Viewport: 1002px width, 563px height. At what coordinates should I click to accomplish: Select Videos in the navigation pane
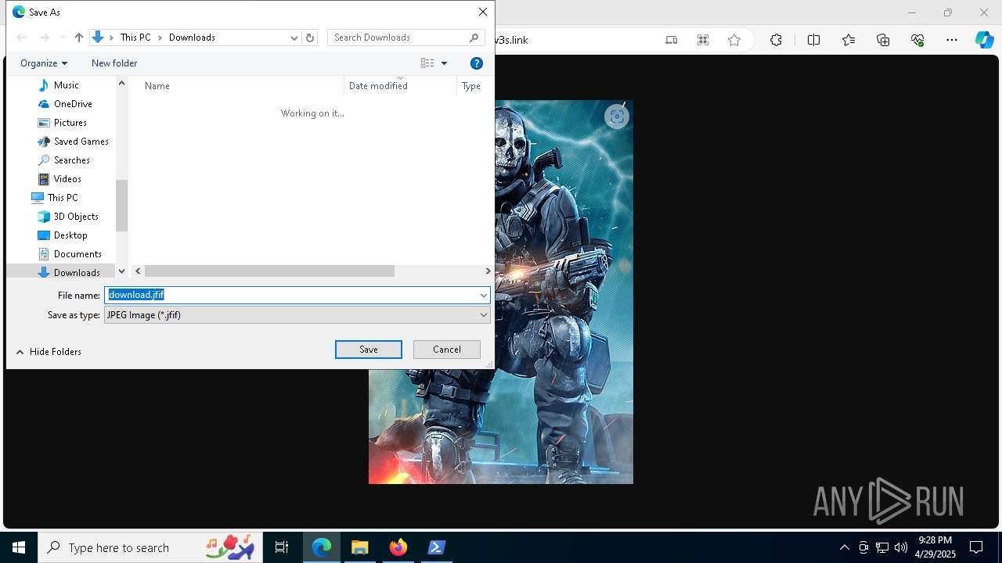click(67, 179)
